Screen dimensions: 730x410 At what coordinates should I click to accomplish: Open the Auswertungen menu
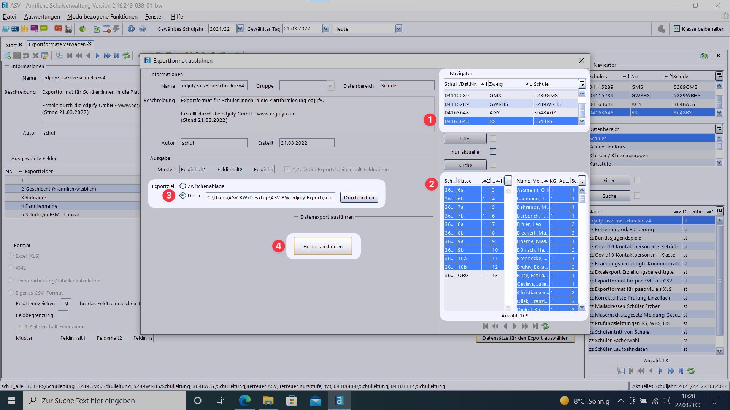pyautogui.click(x=42, y=17)
